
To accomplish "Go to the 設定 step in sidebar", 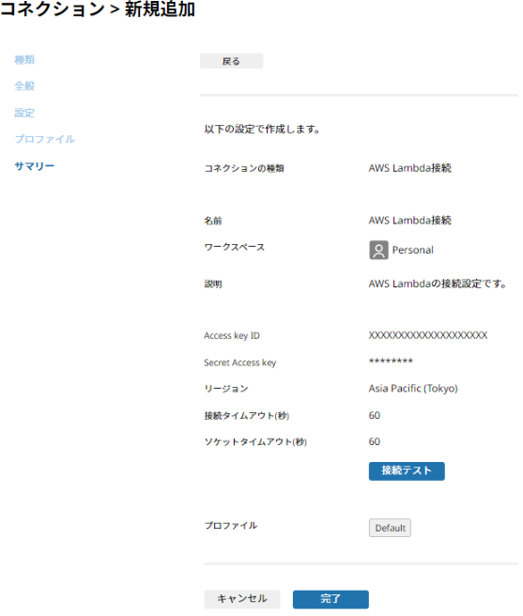I will coord(24,114).
